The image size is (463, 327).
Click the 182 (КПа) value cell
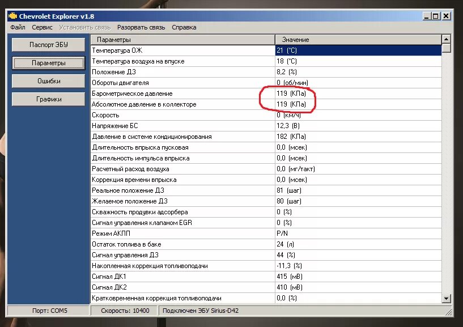[x=359, y=137]
